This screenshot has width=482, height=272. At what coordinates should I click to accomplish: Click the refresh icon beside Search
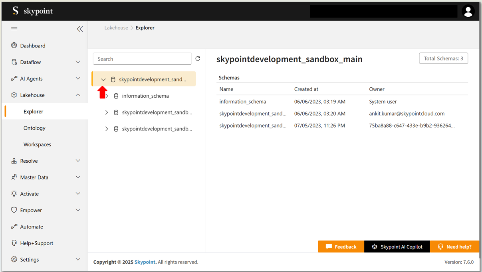tap(198, 59)
